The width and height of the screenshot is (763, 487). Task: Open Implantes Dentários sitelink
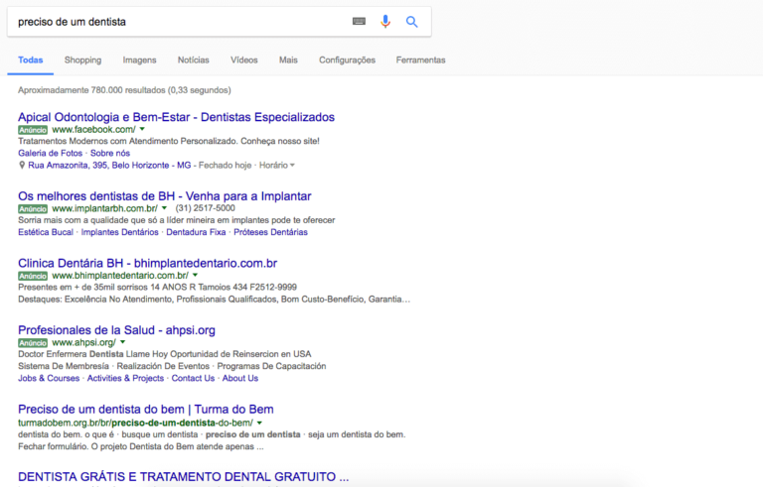(x=119, y=232)
